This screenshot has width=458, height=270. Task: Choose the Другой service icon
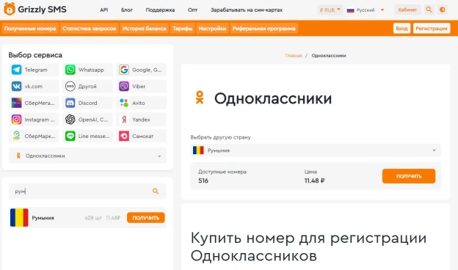point(70,87)
